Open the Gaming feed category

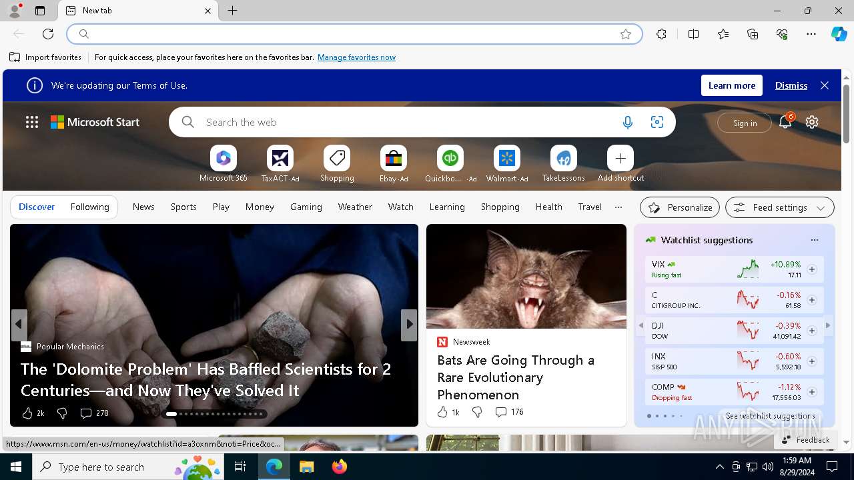click(306, 207)
